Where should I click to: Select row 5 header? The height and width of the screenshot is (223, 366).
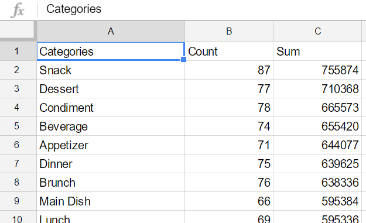point(17,126)
